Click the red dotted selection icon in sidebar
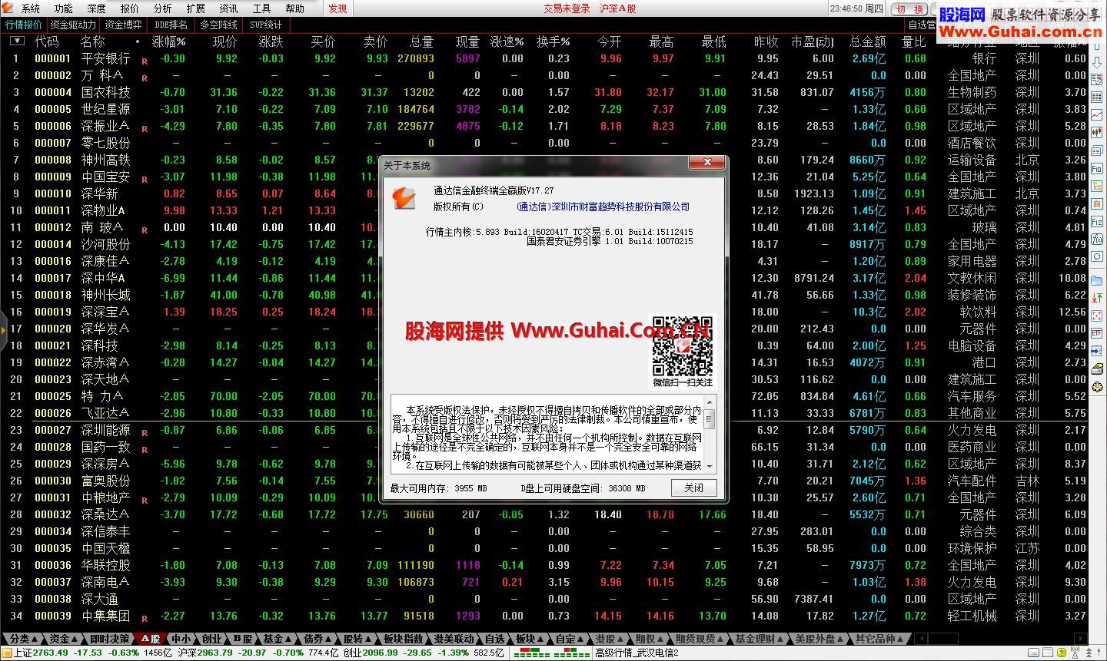Screen dimensions: 1107x661 1096,315
